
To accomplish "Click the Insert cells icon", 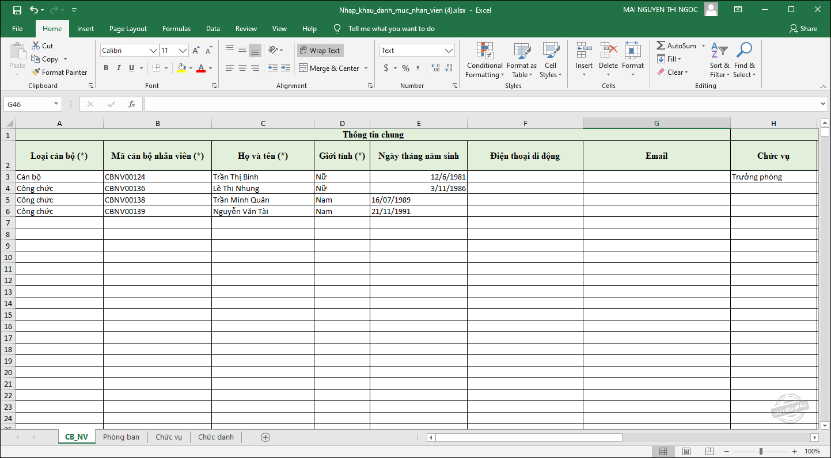I will click(584, 51).
